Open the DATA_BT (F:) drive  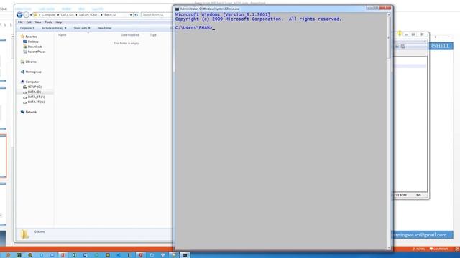pos(36,97)
